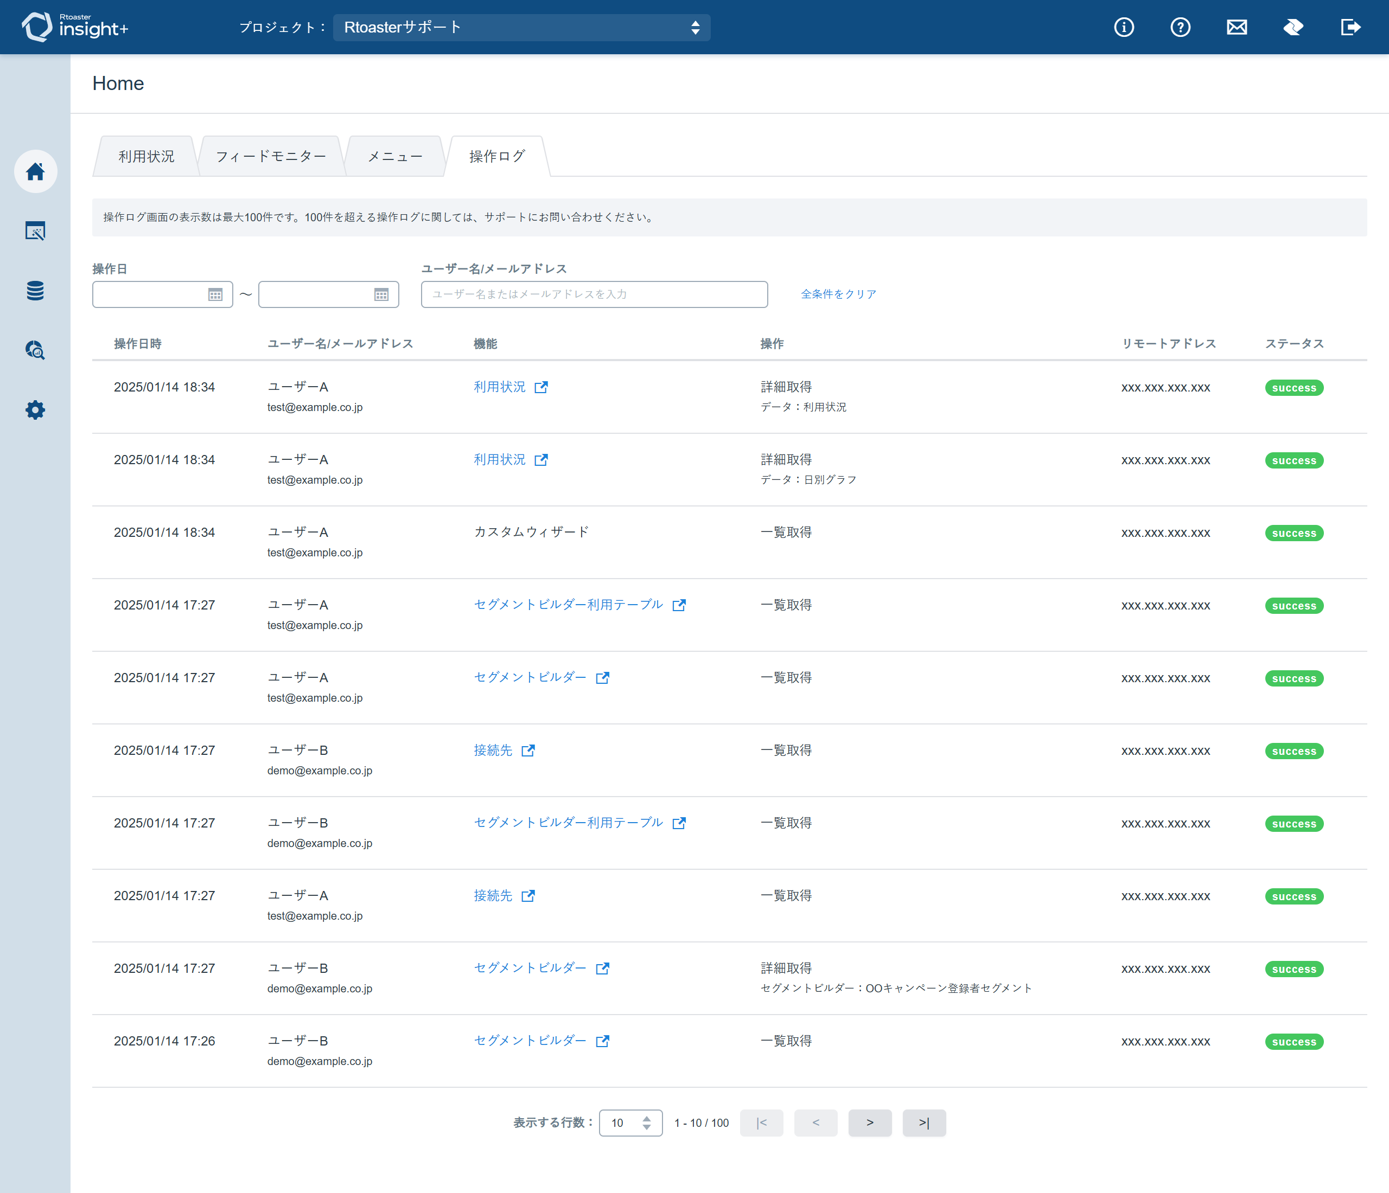Open セグメントビルダー link in OOキャンペーン row
This screenshot has width=1389, height=1193.
point(530,968)
